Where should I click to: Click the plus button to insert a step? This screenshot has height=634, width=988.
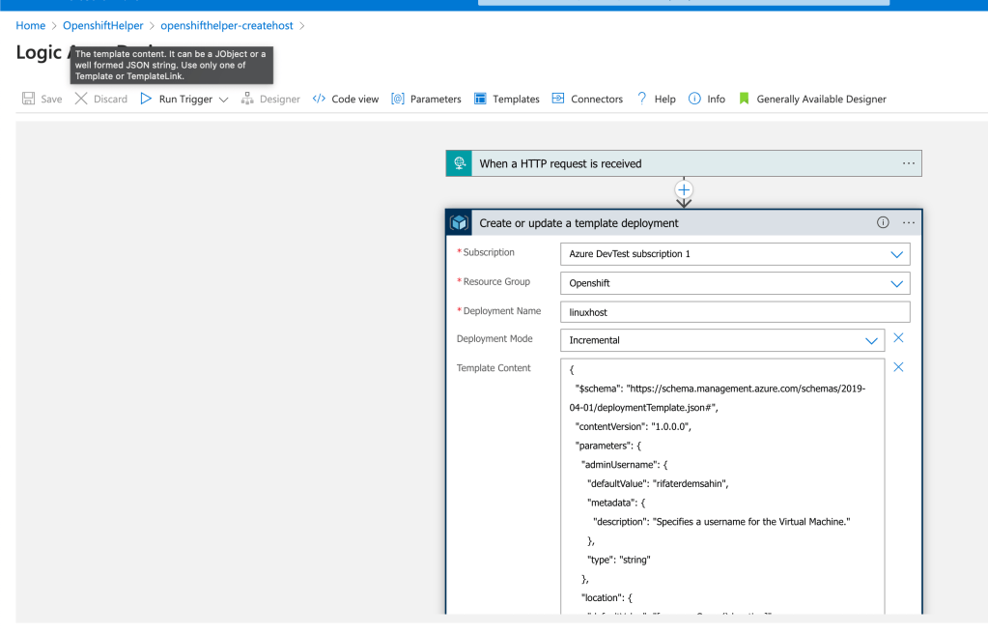[x=684, y=189]
